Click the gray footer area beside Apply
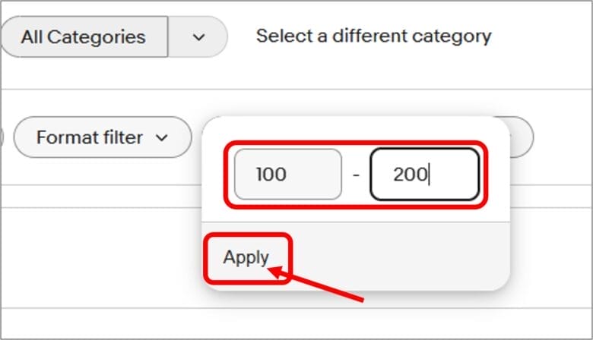This screenshot has width=593, height=340. tap(395, 257)
